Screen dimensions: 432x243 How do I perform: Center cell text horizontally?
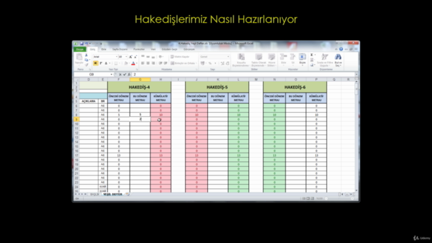tap(148, 63)
